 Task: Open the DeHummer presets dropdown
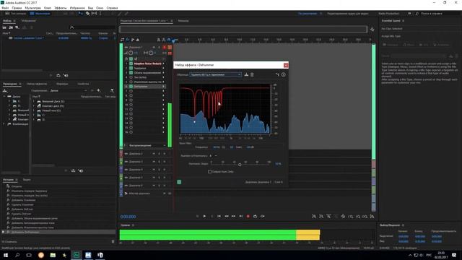[x=215, y=74]
